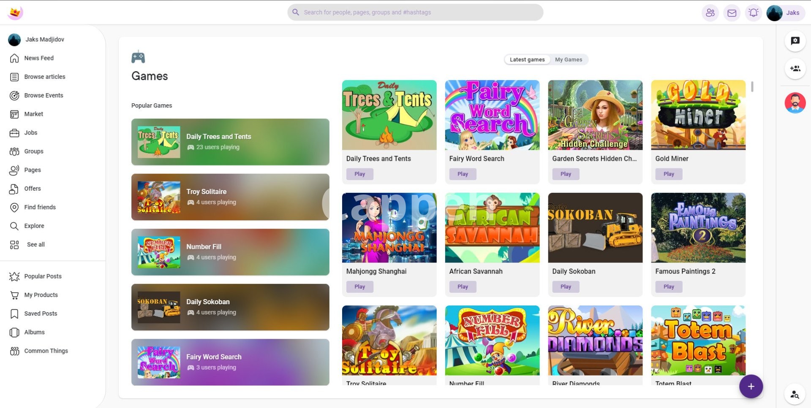Open Troy Solitaire popular game card

click(x=230, y=197)
